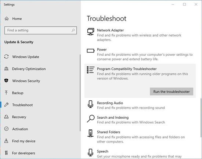Click the troubleshooter list vertical scrollbar
The height and width of the screenshot is (159, 202).
(201, 118)
